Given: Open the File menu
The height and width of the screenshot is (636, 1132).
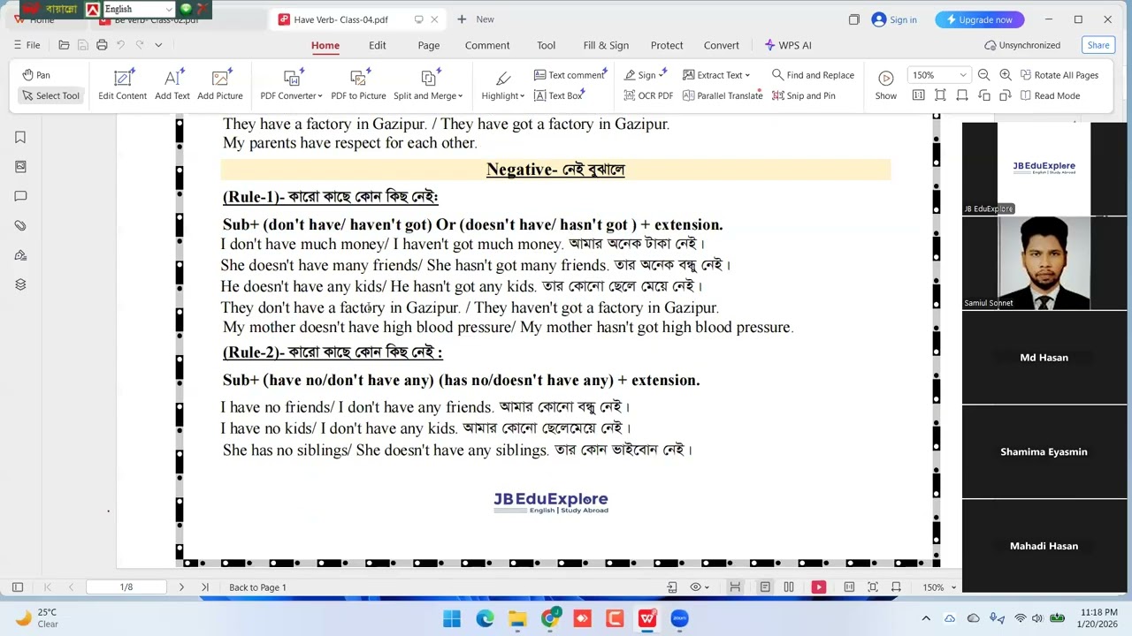Looking at the screenshot, I should point(27,45).
